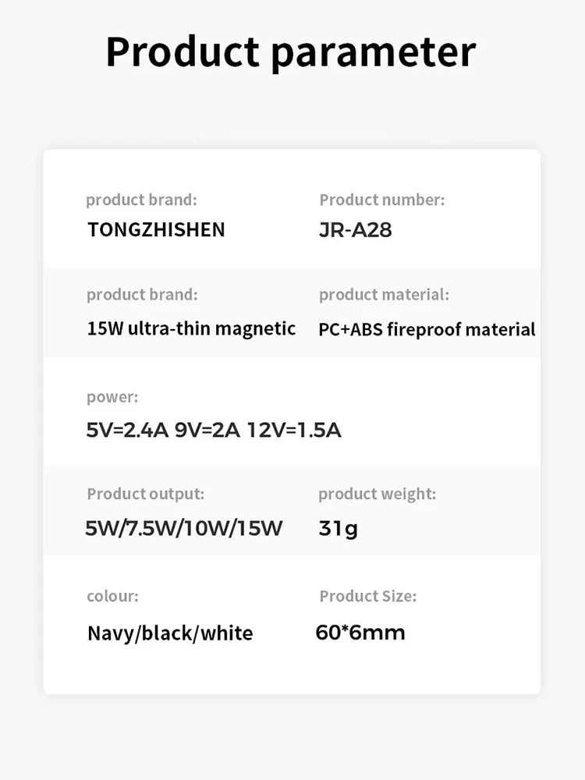
Task: Click the "product weight:" label
Action: pyautogui.click(x=377, y=494)
